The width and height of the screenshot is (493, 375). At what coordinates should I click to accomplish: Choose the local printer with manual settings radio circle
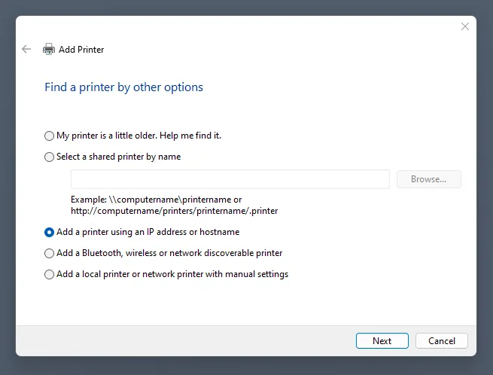(50, 274)
